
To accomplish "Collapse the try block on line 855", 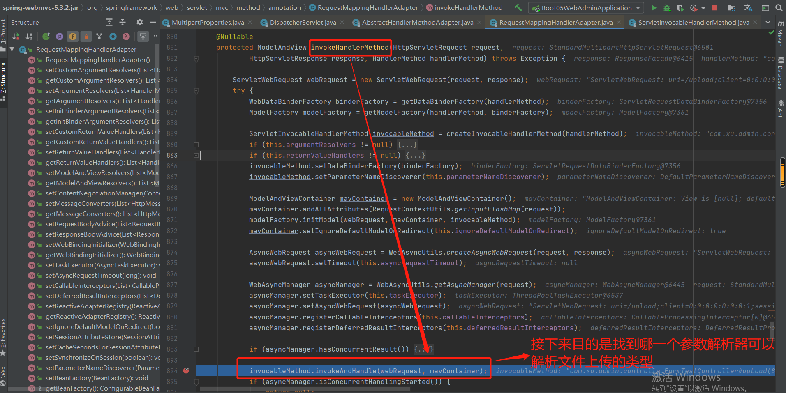I will [196, 90].
